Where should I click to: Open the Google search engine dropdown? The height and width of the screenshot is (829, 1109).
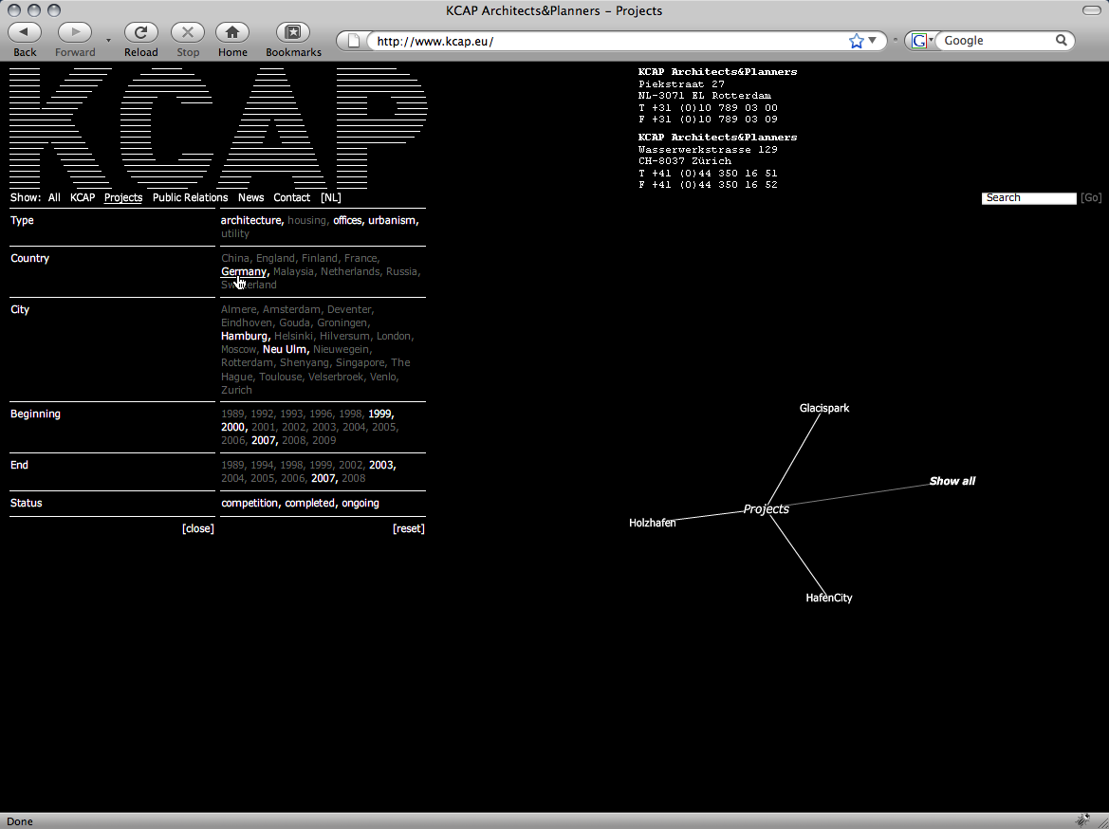pos(922,41)
